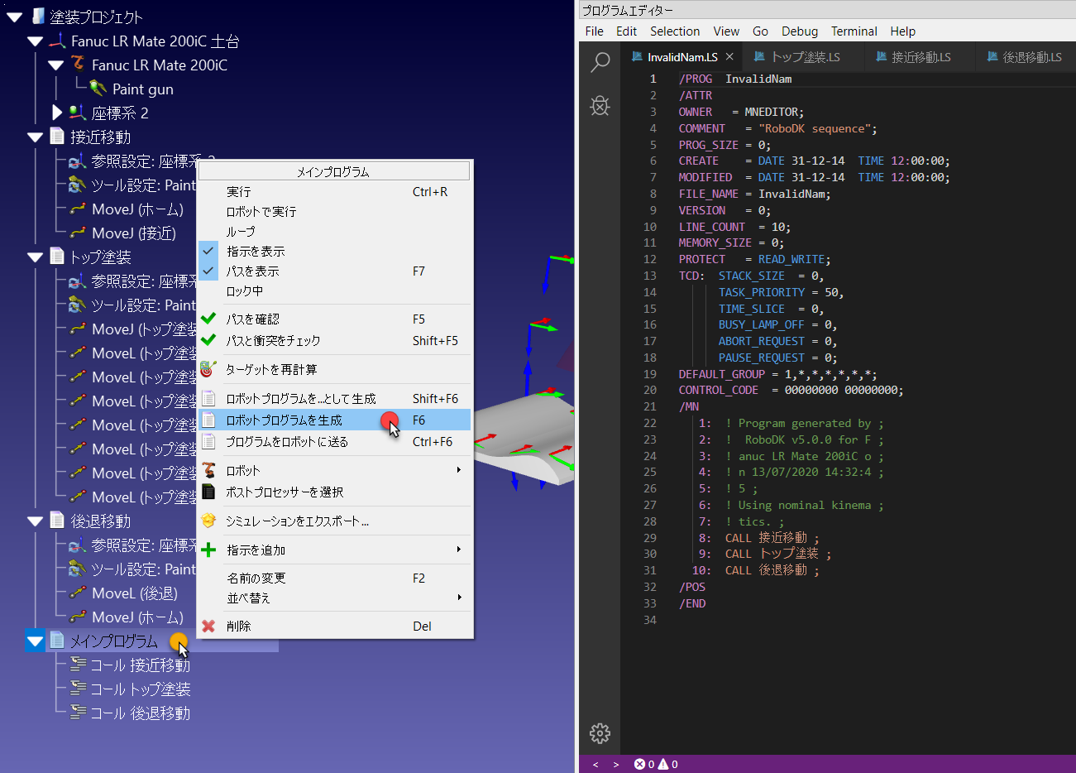The image size is (1076, 773).
Task: Select the メインプログラム tree item
Action: tap(113, 641)
